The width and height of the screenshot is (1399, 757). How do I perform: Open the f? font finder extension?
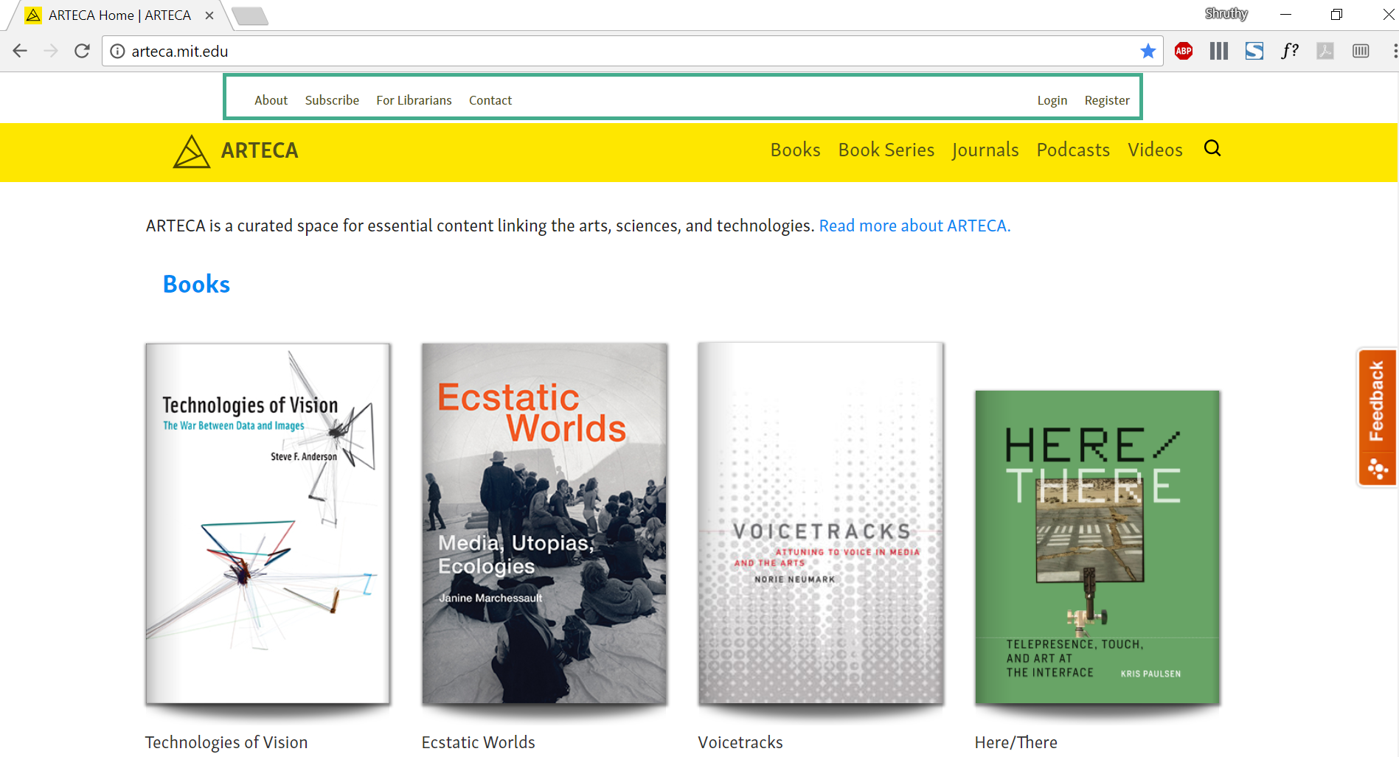1290,51
